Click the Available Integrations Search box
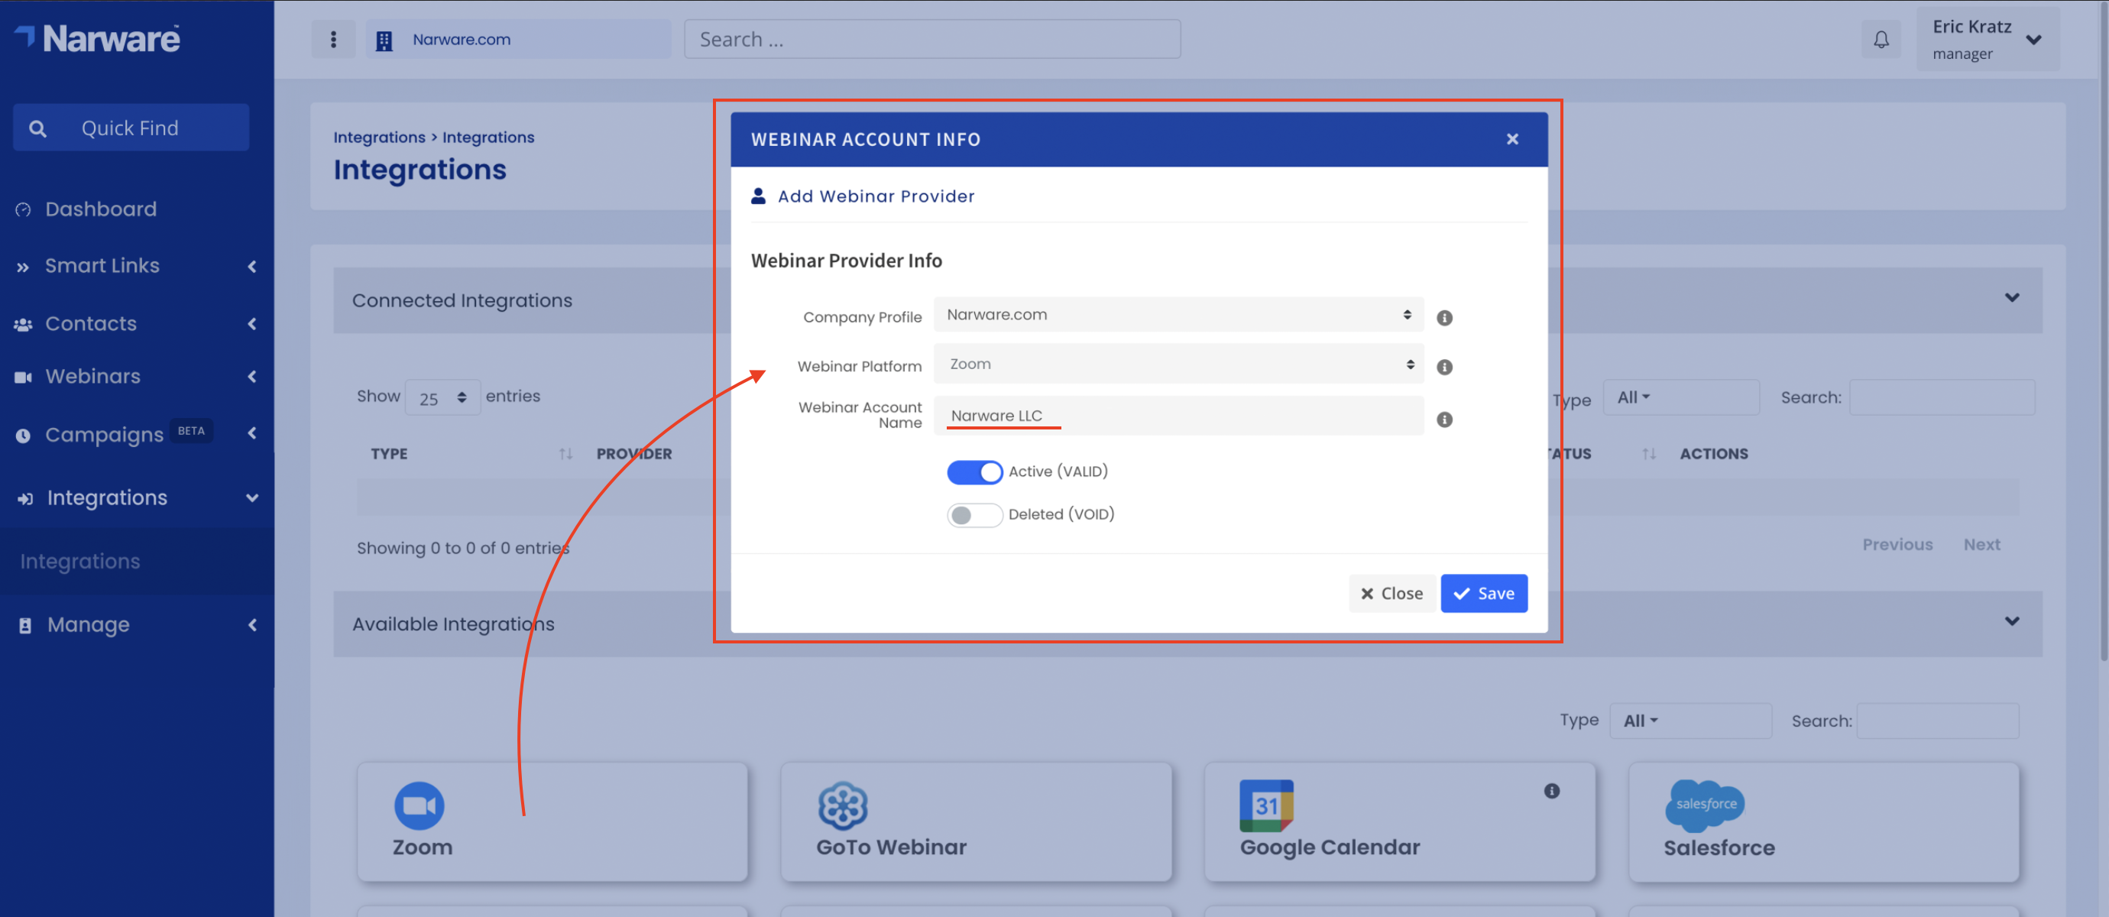This screenshot has width=2109, height=917. point(1937,721)
